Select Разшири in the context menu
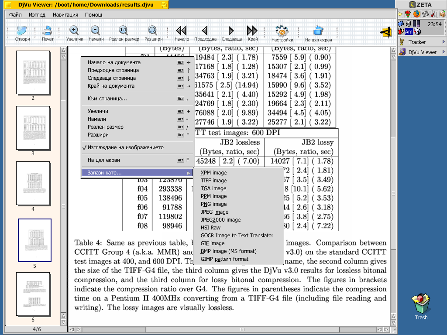 click(138, 135)
